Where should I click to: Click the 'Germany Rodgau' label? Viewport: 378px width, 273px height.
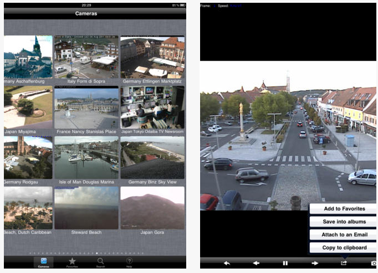pos(21,182)
